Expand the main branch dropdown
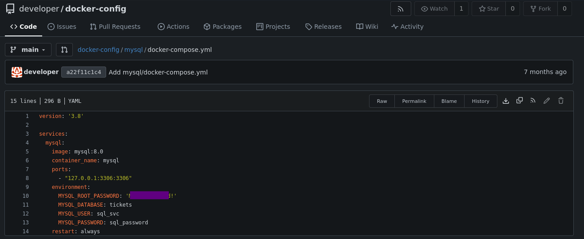The height and width of the screenshot is (239, 584). 28,50
